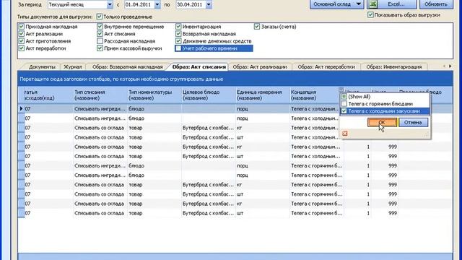Toggle 'Заказы (счета)' checkbox
The width and height of the screenshot is (462, 260).
[x=257, y=27]
